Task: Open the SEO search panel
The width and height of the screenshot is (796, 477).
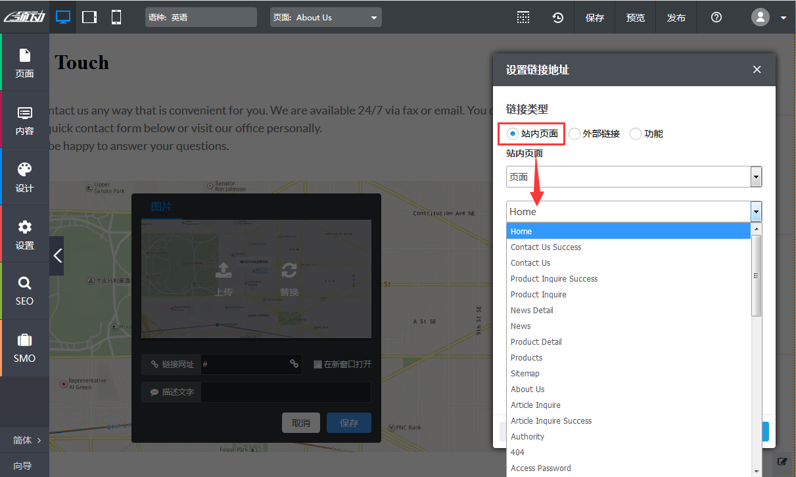Action: click(x=24, y=291)
